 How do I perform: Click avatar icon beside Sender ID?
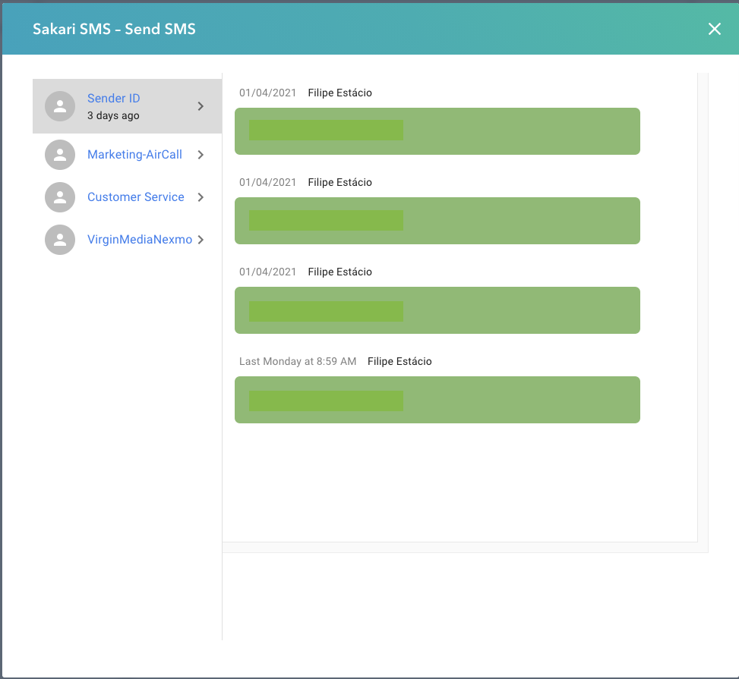[x=60, y=106]
